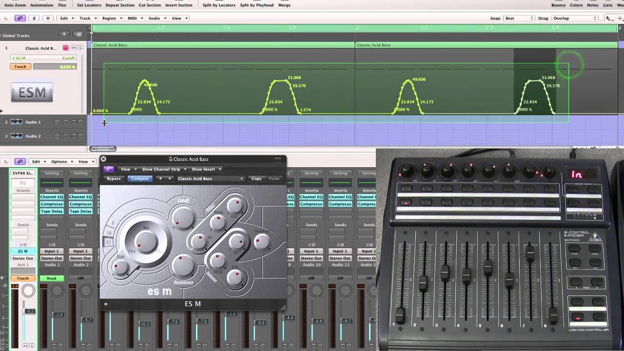Click Inst 1 volume fader showing -0.2
Viewport: 624px width, 351px height.
(30, 311)
